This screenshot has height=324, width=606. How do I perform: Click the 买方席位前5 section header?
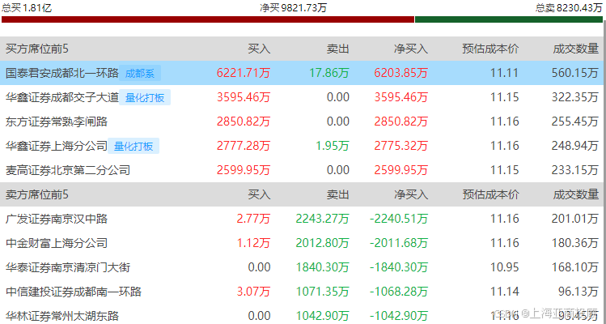click(x=37, y=49)
